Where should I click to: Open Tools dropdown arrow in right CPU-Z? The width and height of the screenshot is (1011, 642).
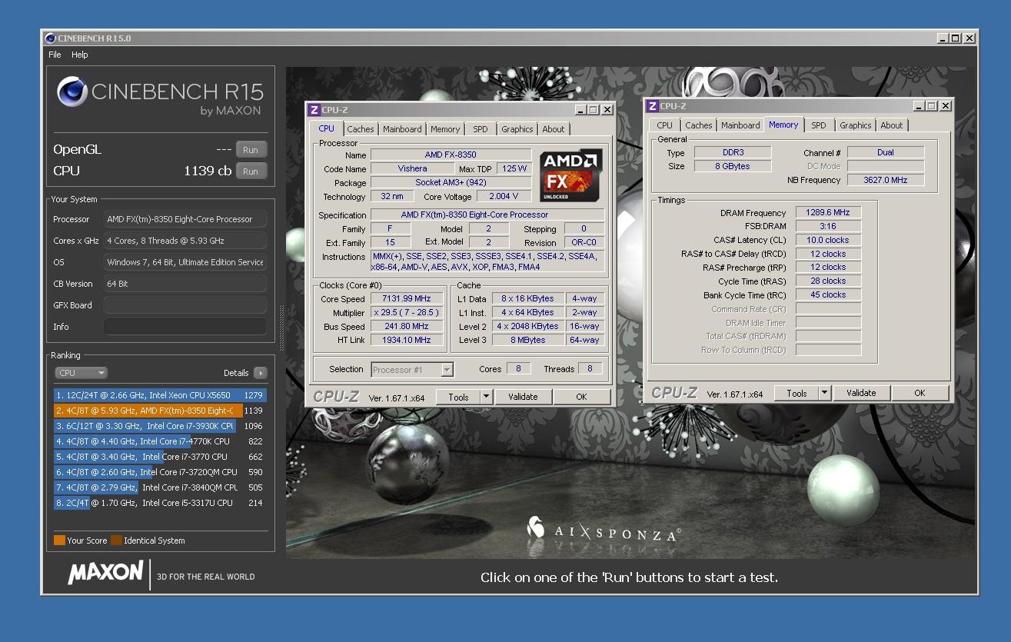point(825,393)
